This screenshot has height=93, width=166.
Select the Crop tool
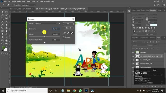(x=2, y=18)
